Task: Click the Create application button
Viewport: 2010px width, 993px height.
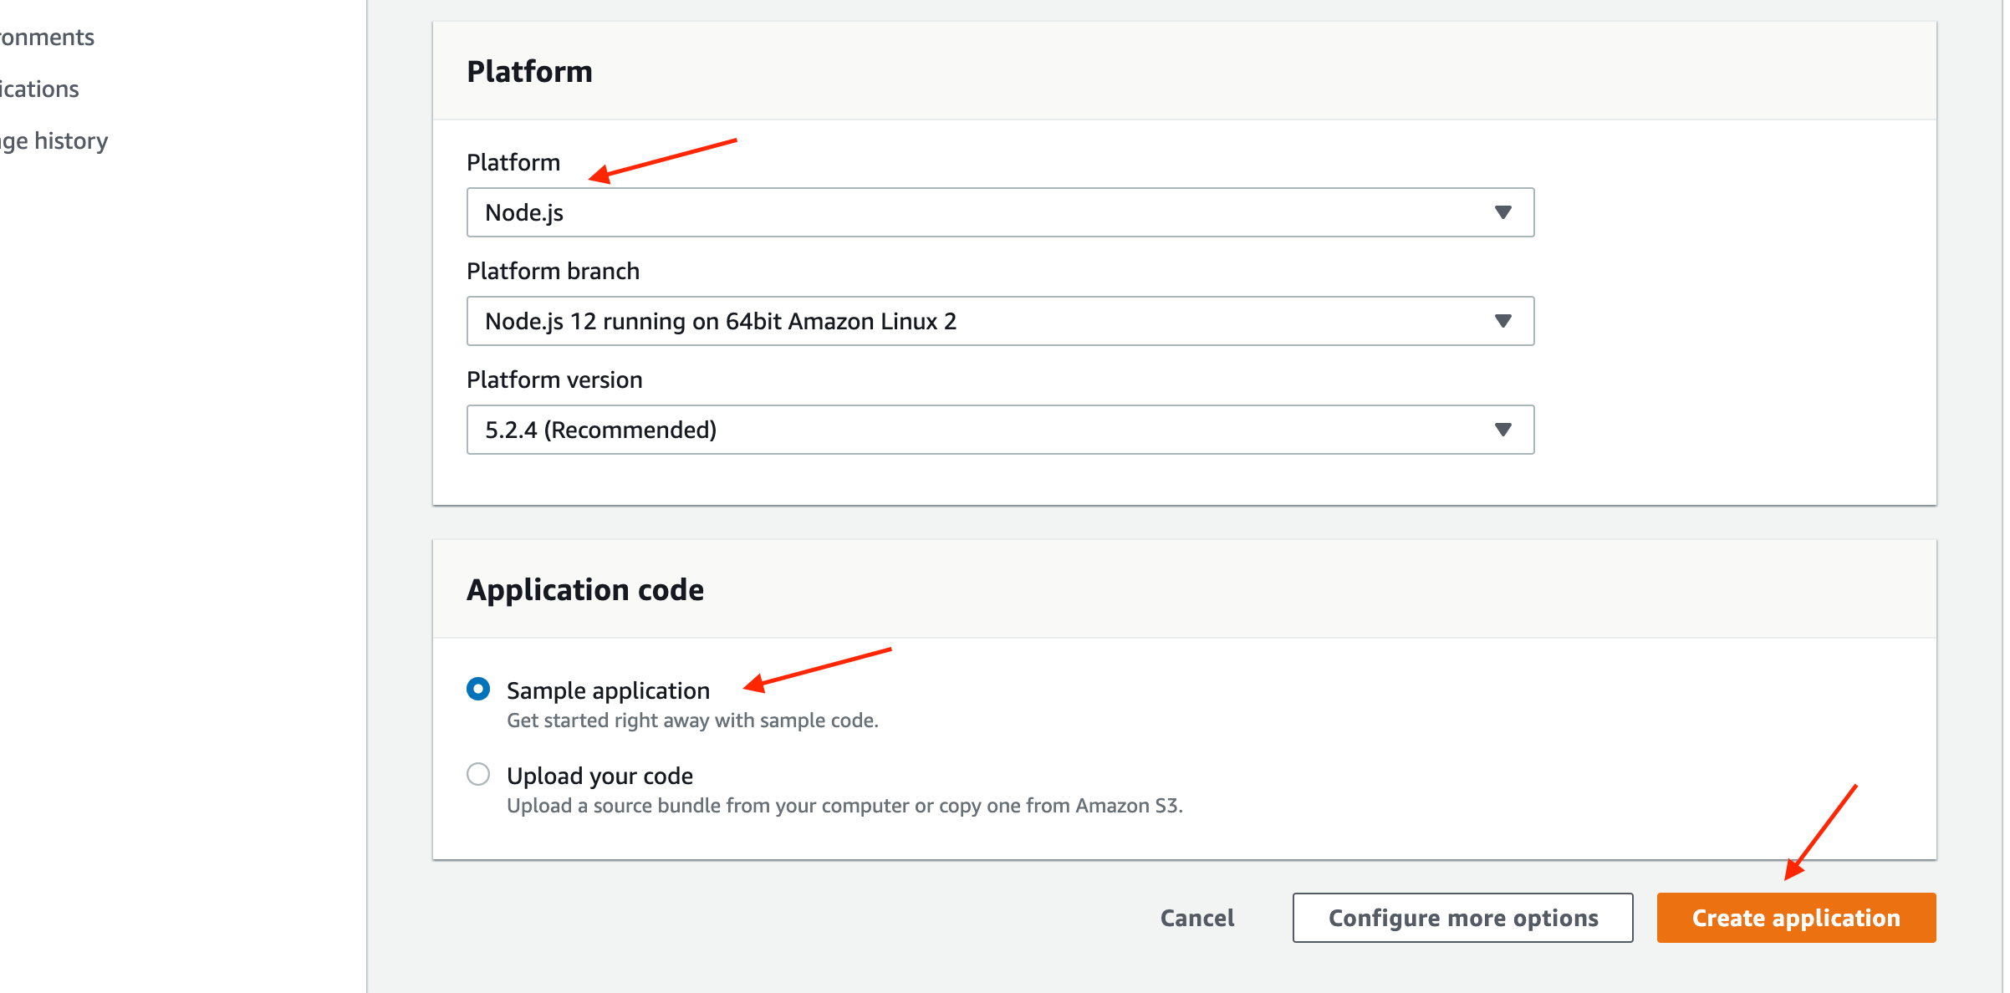Action: point(1796,918)
